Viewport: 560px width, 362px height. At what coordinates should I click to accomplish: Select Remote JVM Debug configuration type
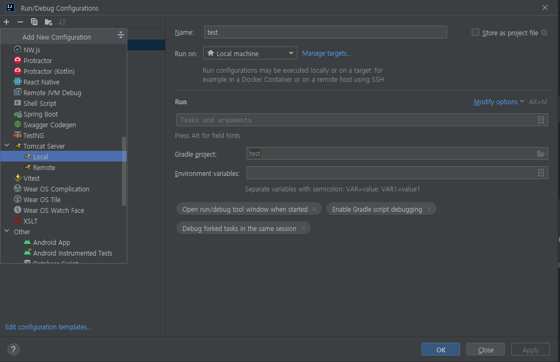(x=64, y=93)
